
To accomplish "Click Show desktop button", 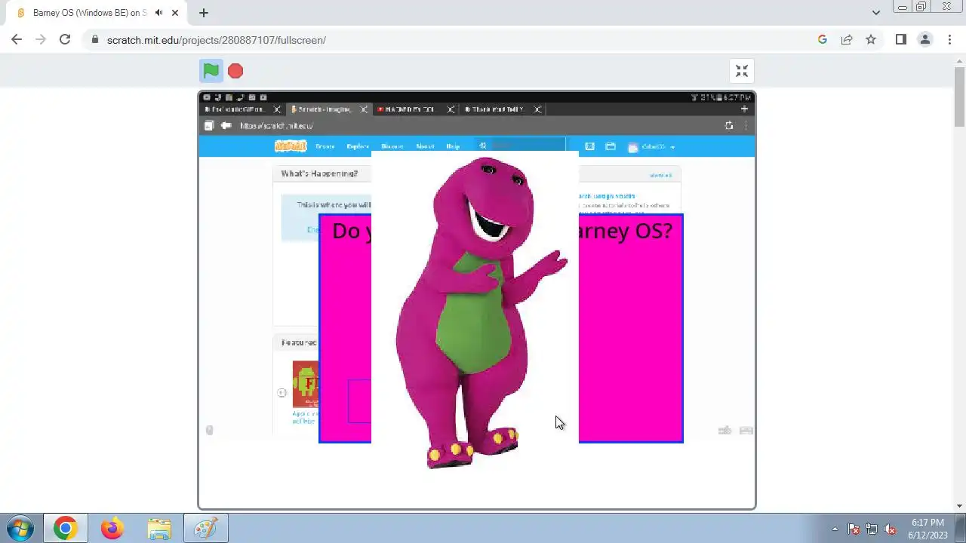I will (960, 529).
